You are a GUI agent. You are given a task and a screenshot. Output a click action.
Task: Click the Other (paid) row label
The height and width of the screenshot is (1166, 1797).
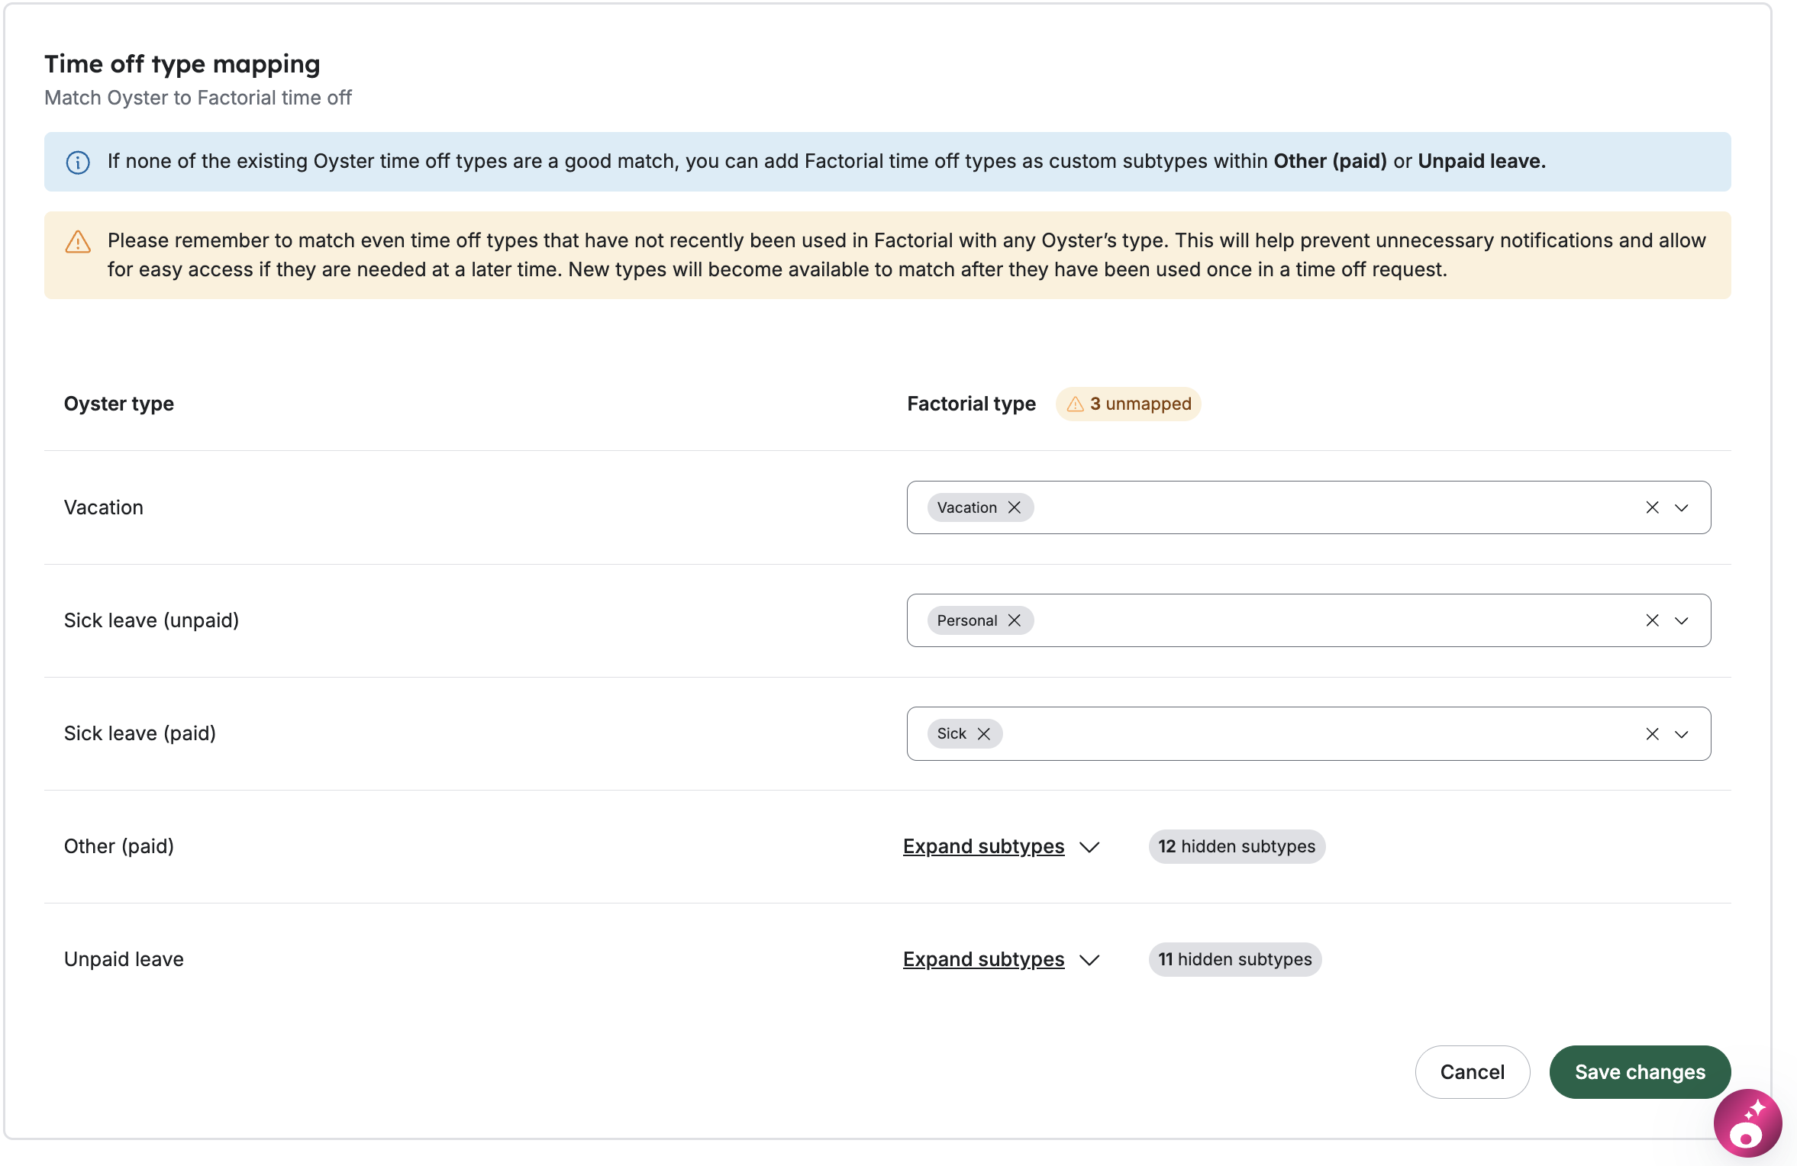point(119,846)
